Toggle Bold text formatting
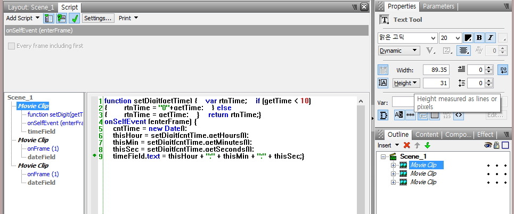This screenshot has width=514, height=214. pyautogui.click(x=479, y=38)
